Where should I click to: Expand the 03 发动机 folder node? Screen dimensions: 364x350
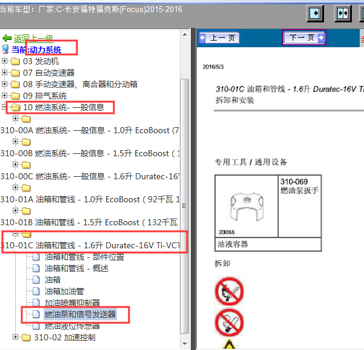click(4, 61)
